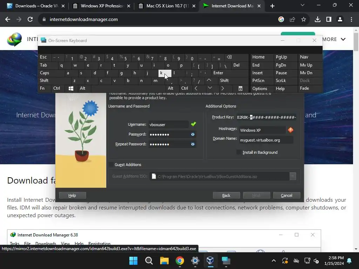This screenshot has height=269, width=359.
Task: Show hidden system tray icons chevron
Action: pos(274,261)
